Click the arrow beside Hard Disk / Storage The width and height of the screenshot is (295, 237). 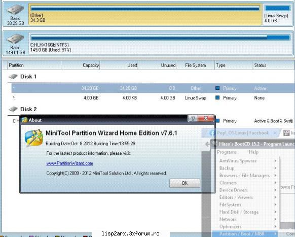275,212
